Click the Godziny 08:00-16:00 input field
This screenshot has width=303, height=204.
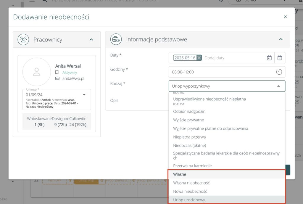222,72
